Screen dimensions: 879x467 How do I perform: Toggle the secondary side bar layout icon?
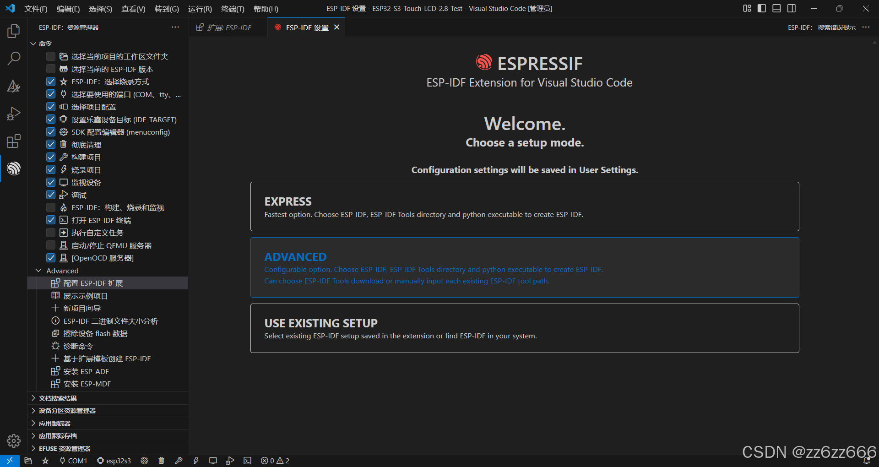(x=792, y=8)
